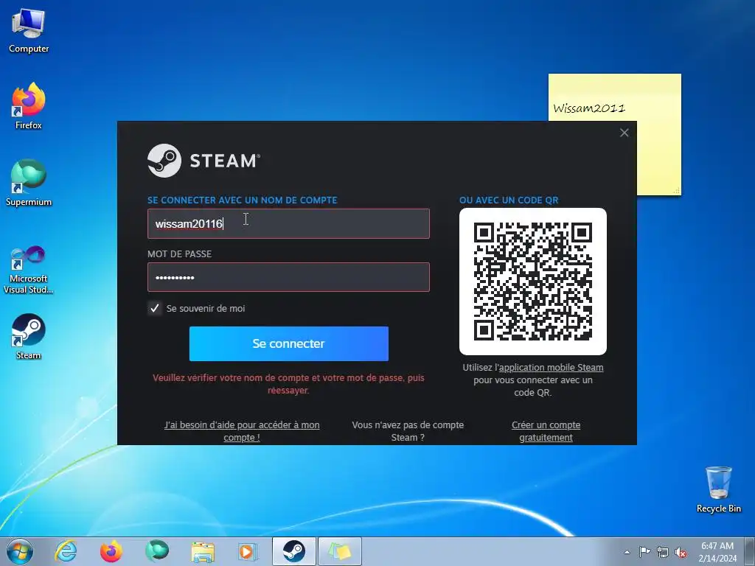Open J'ai besoin d'aide account help link
Screen dimensions: 755x566
(x=242, y=431)
